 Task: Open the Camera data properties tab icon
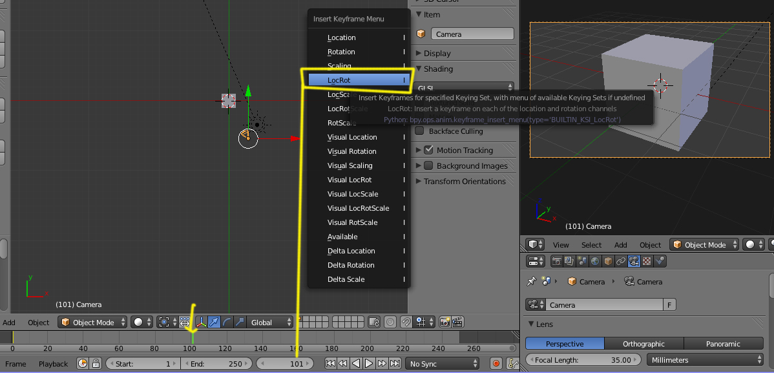click(634, 261)
